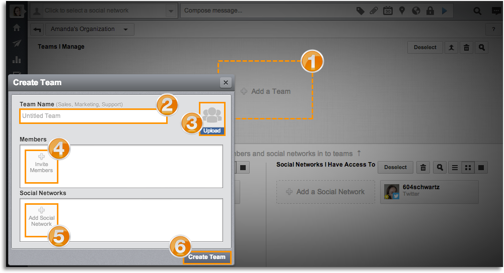Click the globe targeting icon
Screen dimensions: 504x273
tap(416, 11)
